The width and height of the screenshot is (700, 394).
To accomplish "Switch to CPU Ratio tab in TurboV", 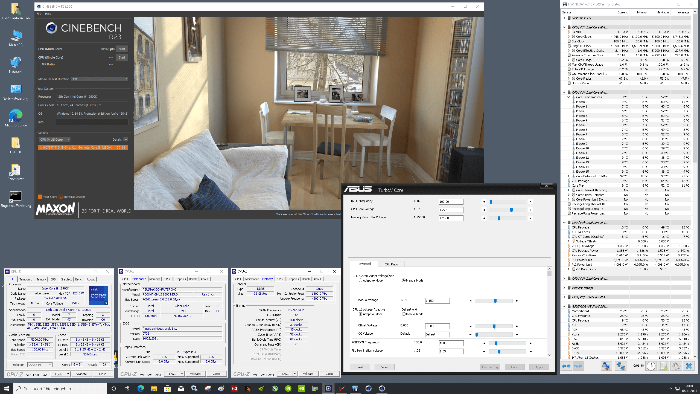I will 391,264.
